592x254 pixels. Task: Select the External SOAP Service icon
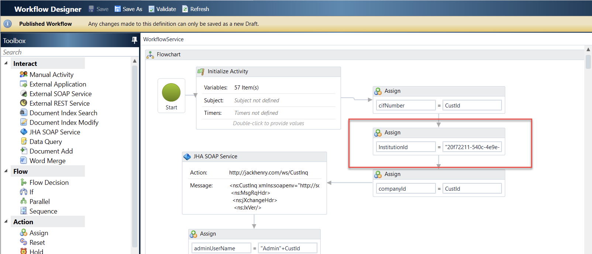tap(24, 94)
